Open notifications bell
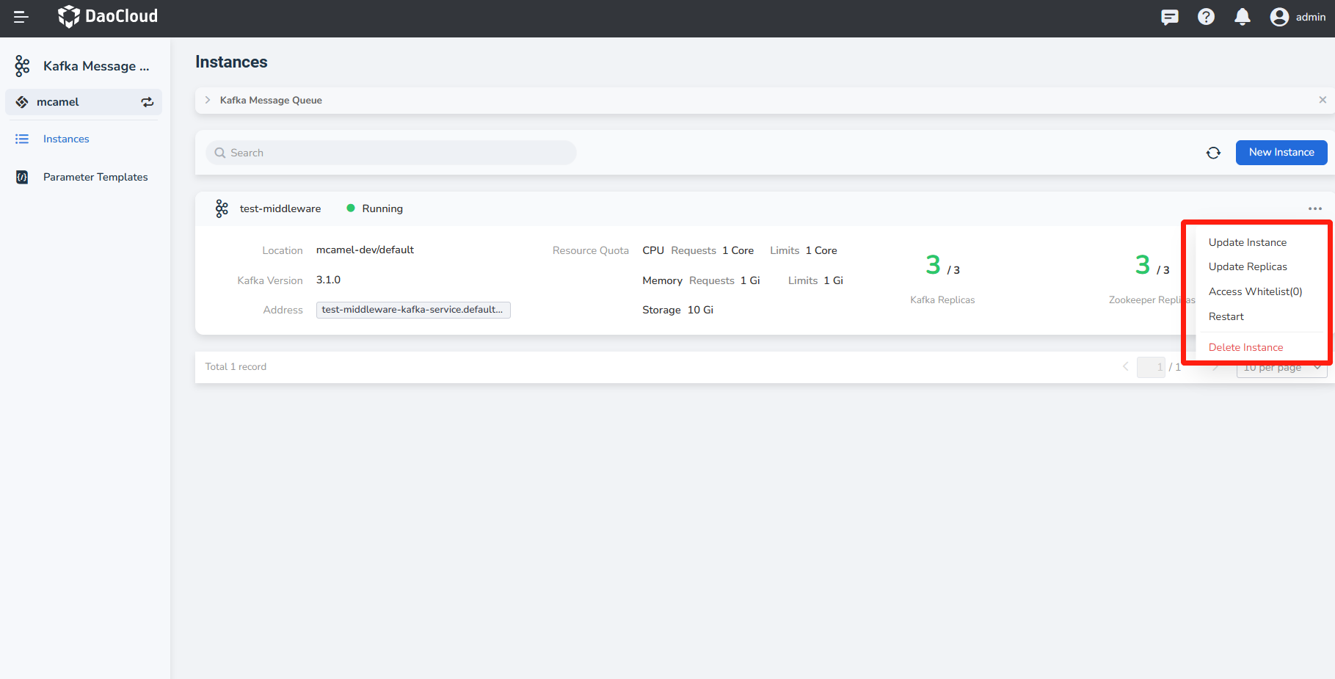1335x679 pixels. pos(1243,16)
